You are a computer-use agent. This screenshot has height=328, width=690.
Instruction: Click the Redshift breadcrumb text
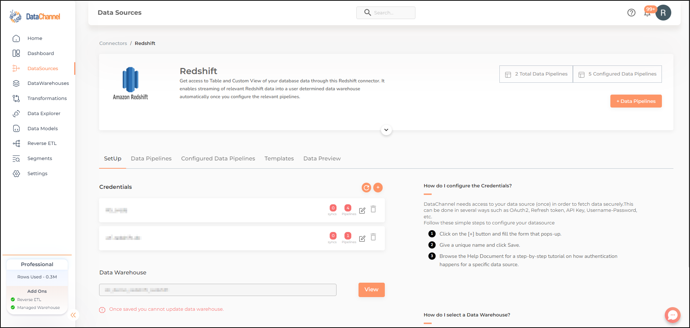click(145, 43)
